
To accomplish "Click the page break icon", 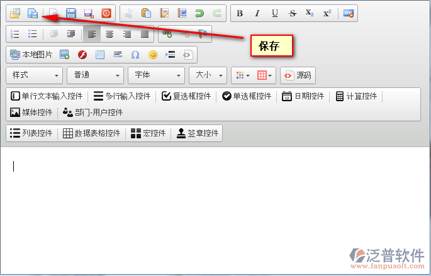I will 170,55.
